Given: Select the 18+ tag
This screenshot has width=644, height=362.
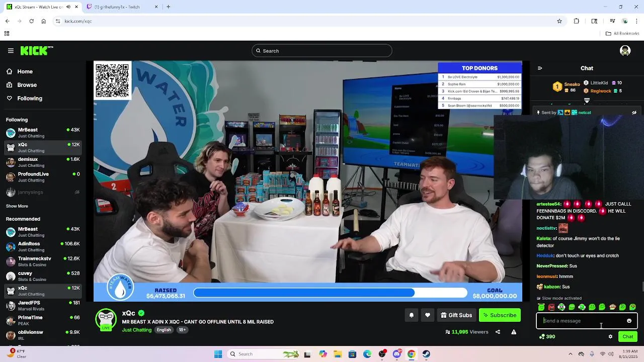Looking at the screenshot, I should click(182, 330).
